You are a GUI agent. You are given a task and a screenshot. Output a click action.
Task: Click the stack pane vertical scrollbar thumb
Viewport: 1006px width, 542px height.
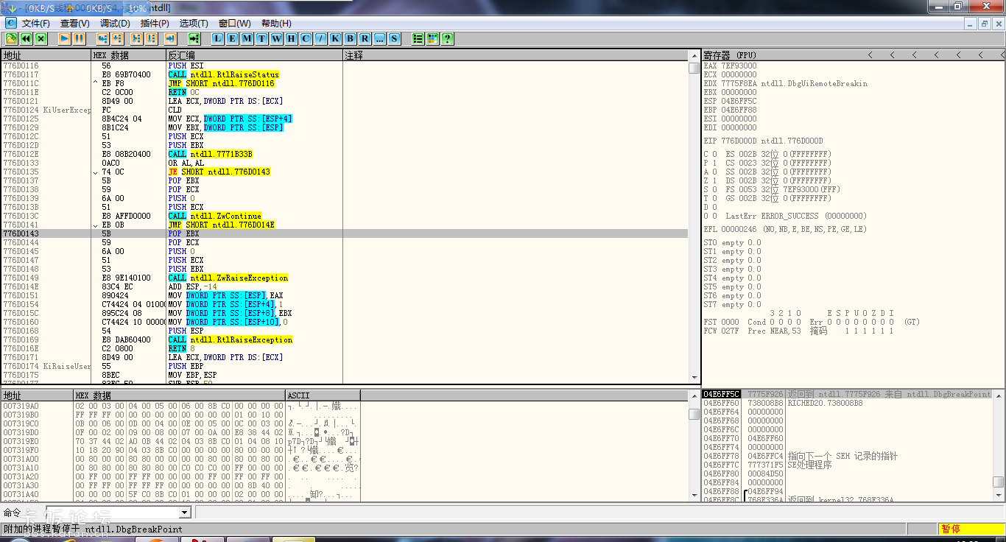click(999, 482)
